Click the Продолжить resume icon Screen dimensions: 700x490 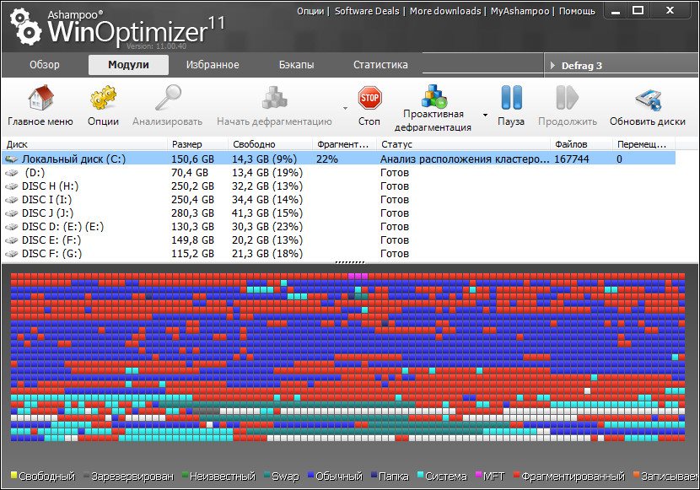tap(568, 98)
